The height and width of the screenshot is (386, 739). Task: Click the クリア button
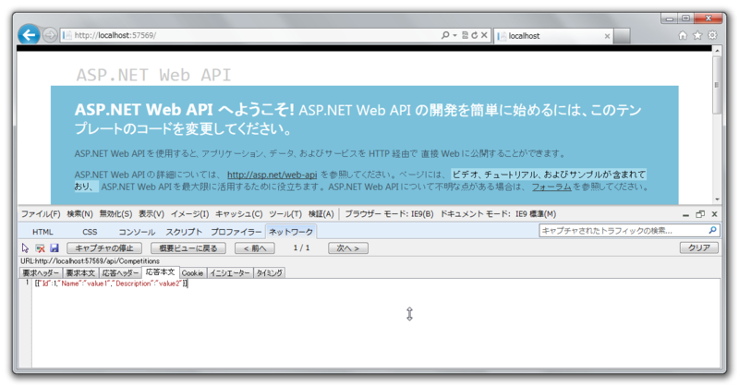coord(699,247)
